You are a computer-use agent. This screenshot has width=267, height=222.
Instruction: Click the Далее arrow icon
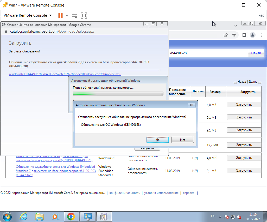point(260,83)
